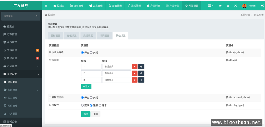Open 订单管理 in the top navigation
This screenshot has width=265, height=127.
click(x=77, y=6)
